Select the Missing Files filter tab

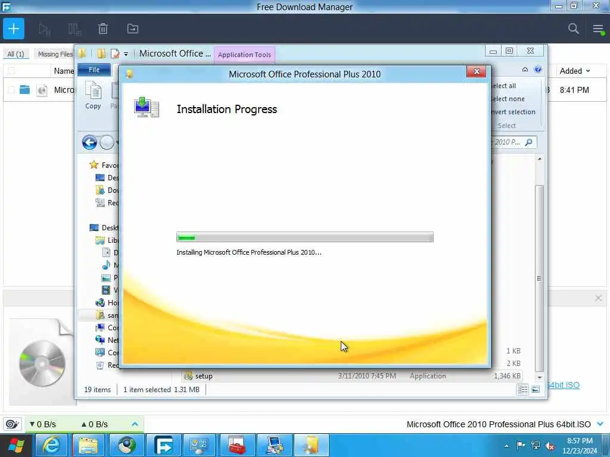coord(55,54)
